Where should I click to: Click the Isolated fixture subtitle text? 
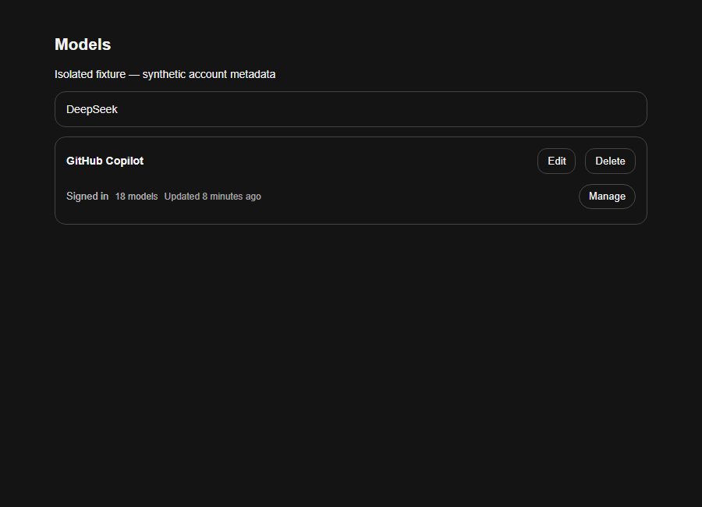[165, 74]
